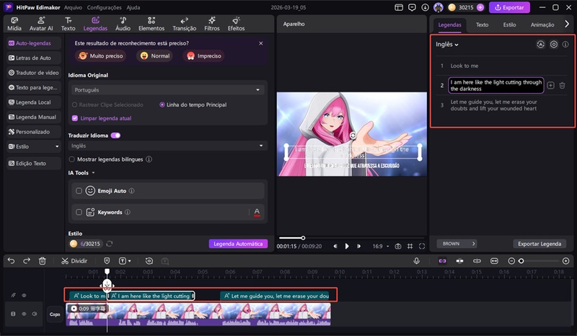Mute the video track audio

(35, 314)
